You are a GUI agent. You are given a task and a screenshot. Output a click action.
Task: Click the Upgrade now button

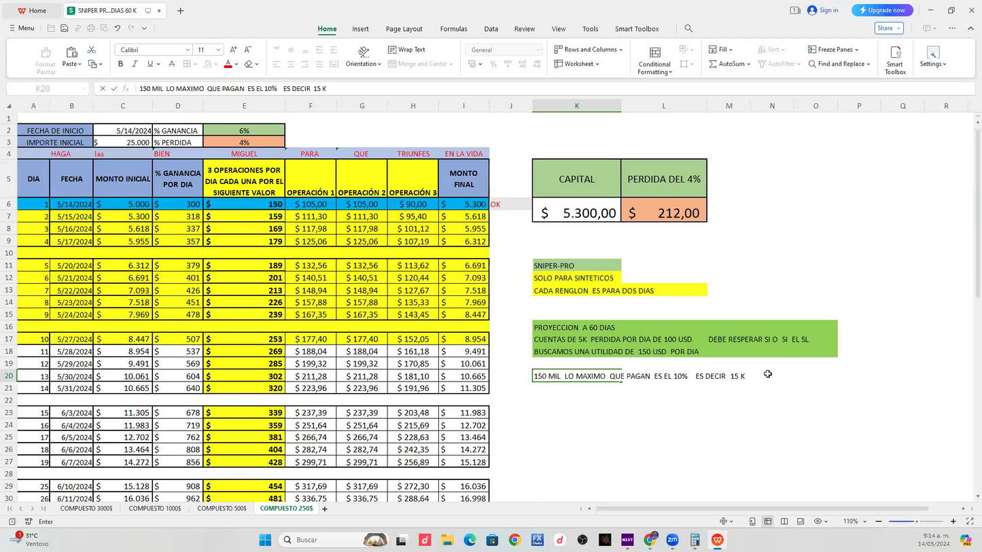tap(881, 10)
